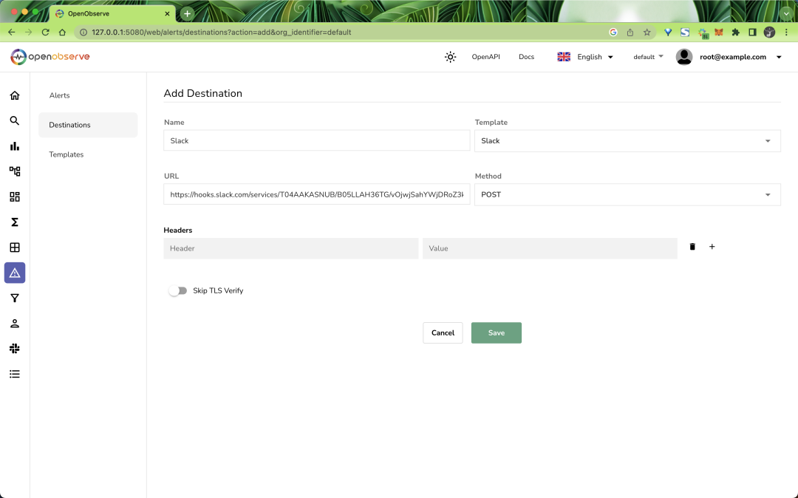Save the Slack destination
Viewport: 798px width, 498px height.
point(496,332)
